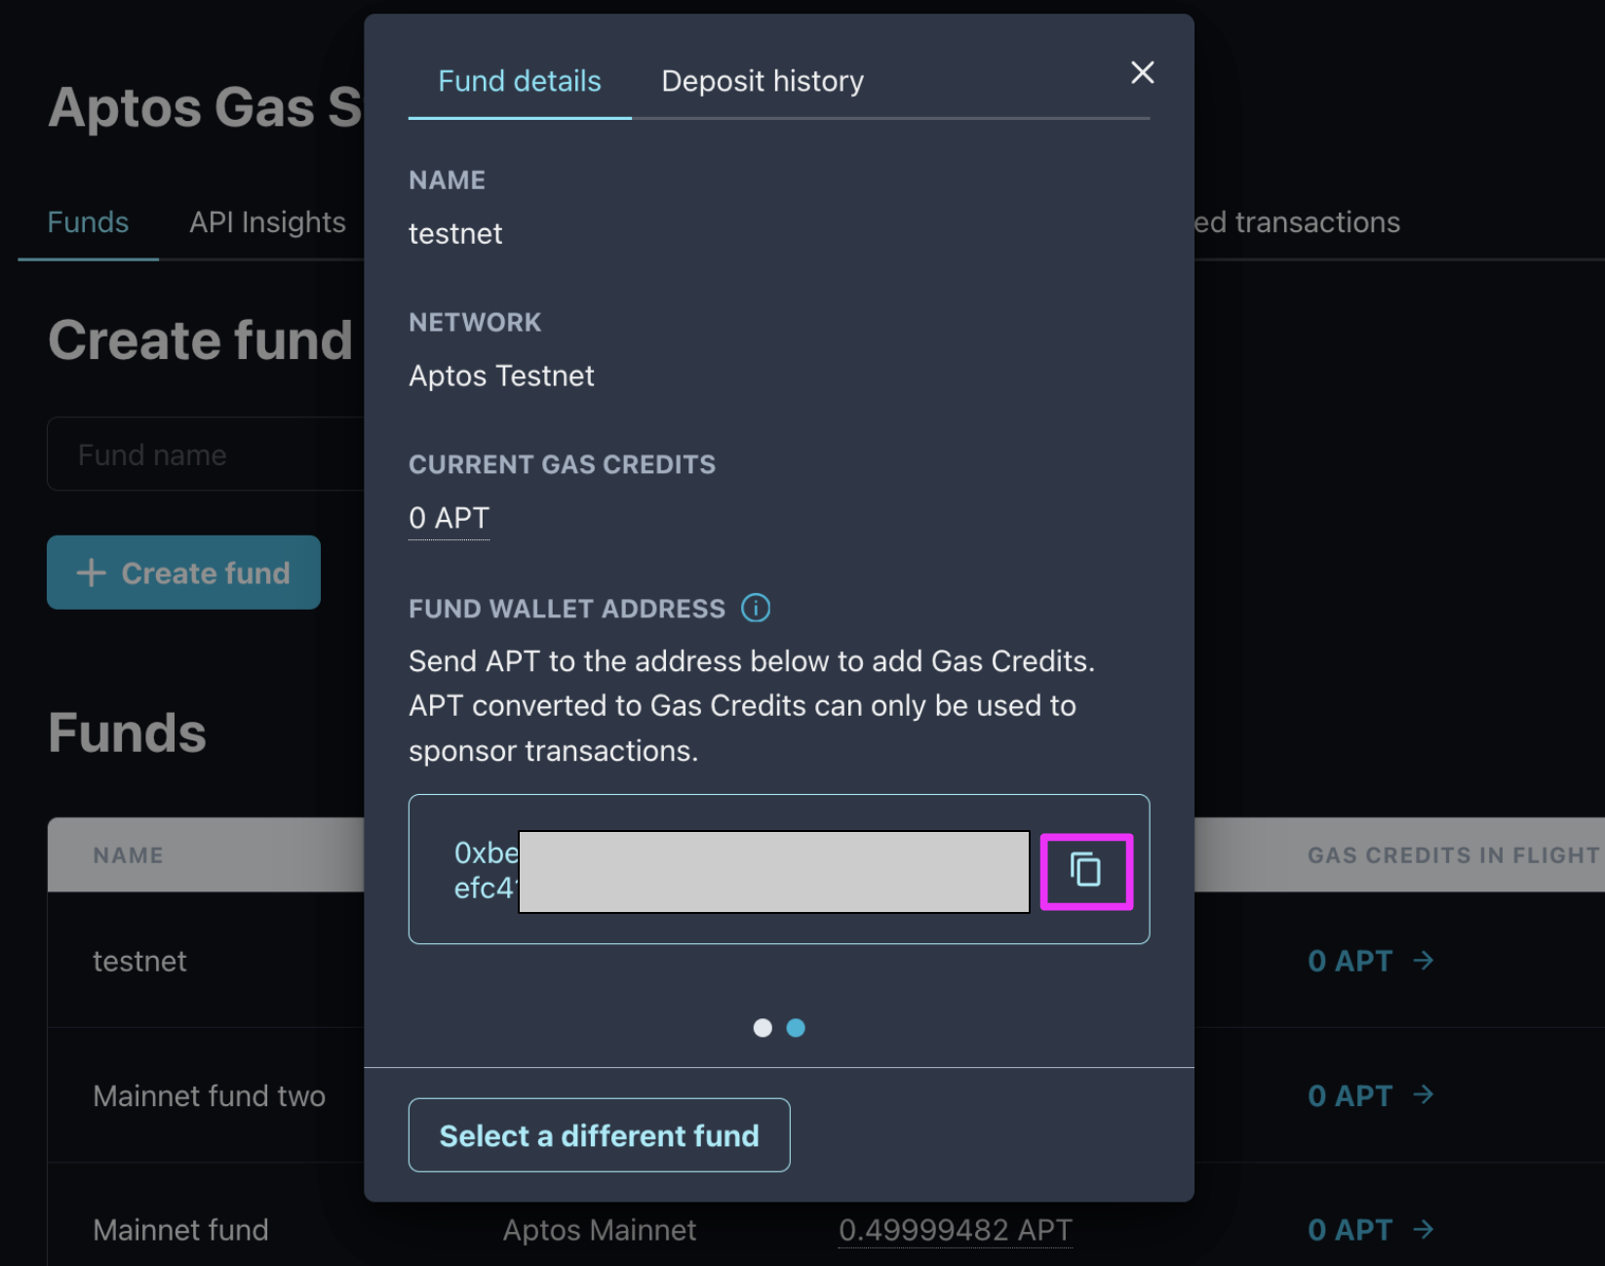1605x1266 pixels.
Task: Click the Mainnet fund two row name
Action: 209,1095
